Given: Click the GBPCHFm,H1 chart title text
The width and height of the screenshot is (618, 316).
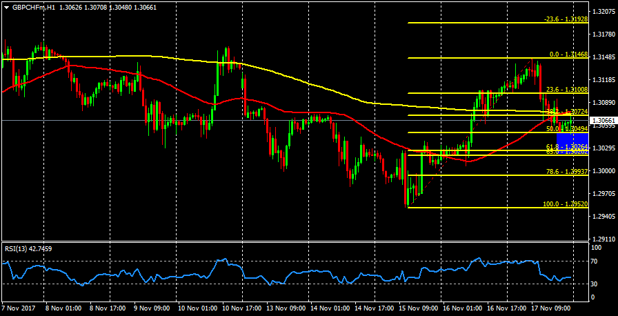Looking at the screenshot, I should click(x=31, y=7).
